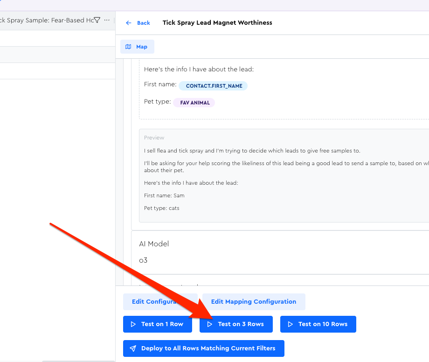Click the o3 AI Model value
Viewport: 429px width, 362px height.
coord(143,260)
